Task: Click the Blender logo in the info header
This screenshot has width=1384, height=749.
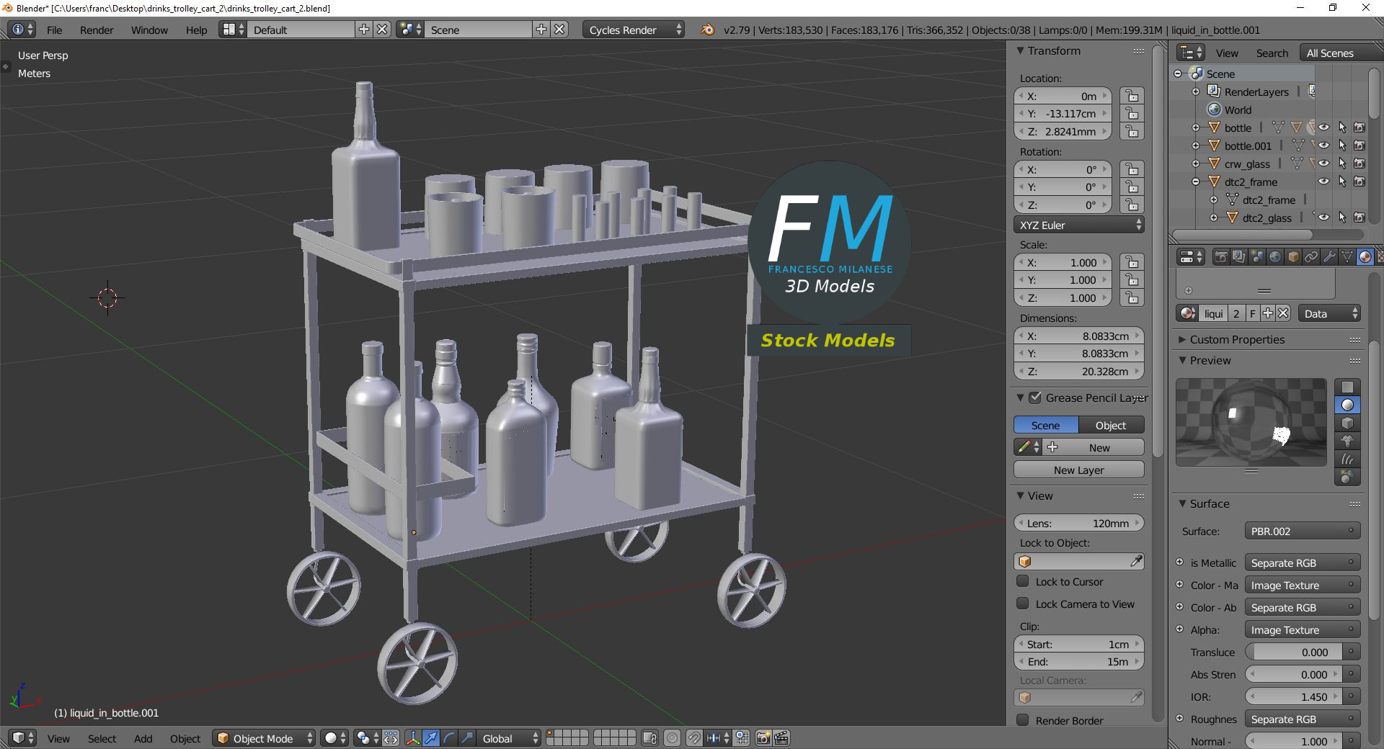Action: (x=708, y=30)
